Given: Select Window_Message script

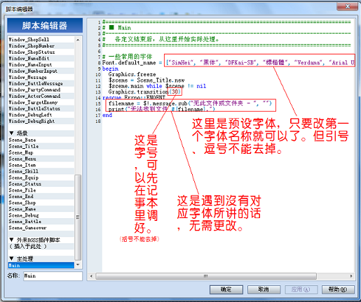Looking at the screenshot, I should click(41, 77).
